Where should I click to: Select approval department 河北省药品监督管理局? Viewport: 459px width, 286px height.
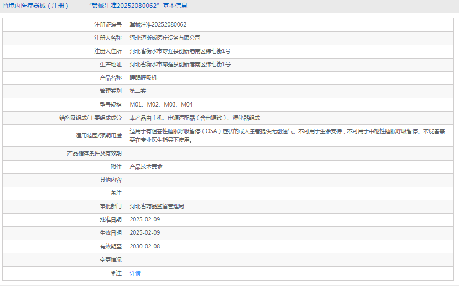[x=157, y=206]
